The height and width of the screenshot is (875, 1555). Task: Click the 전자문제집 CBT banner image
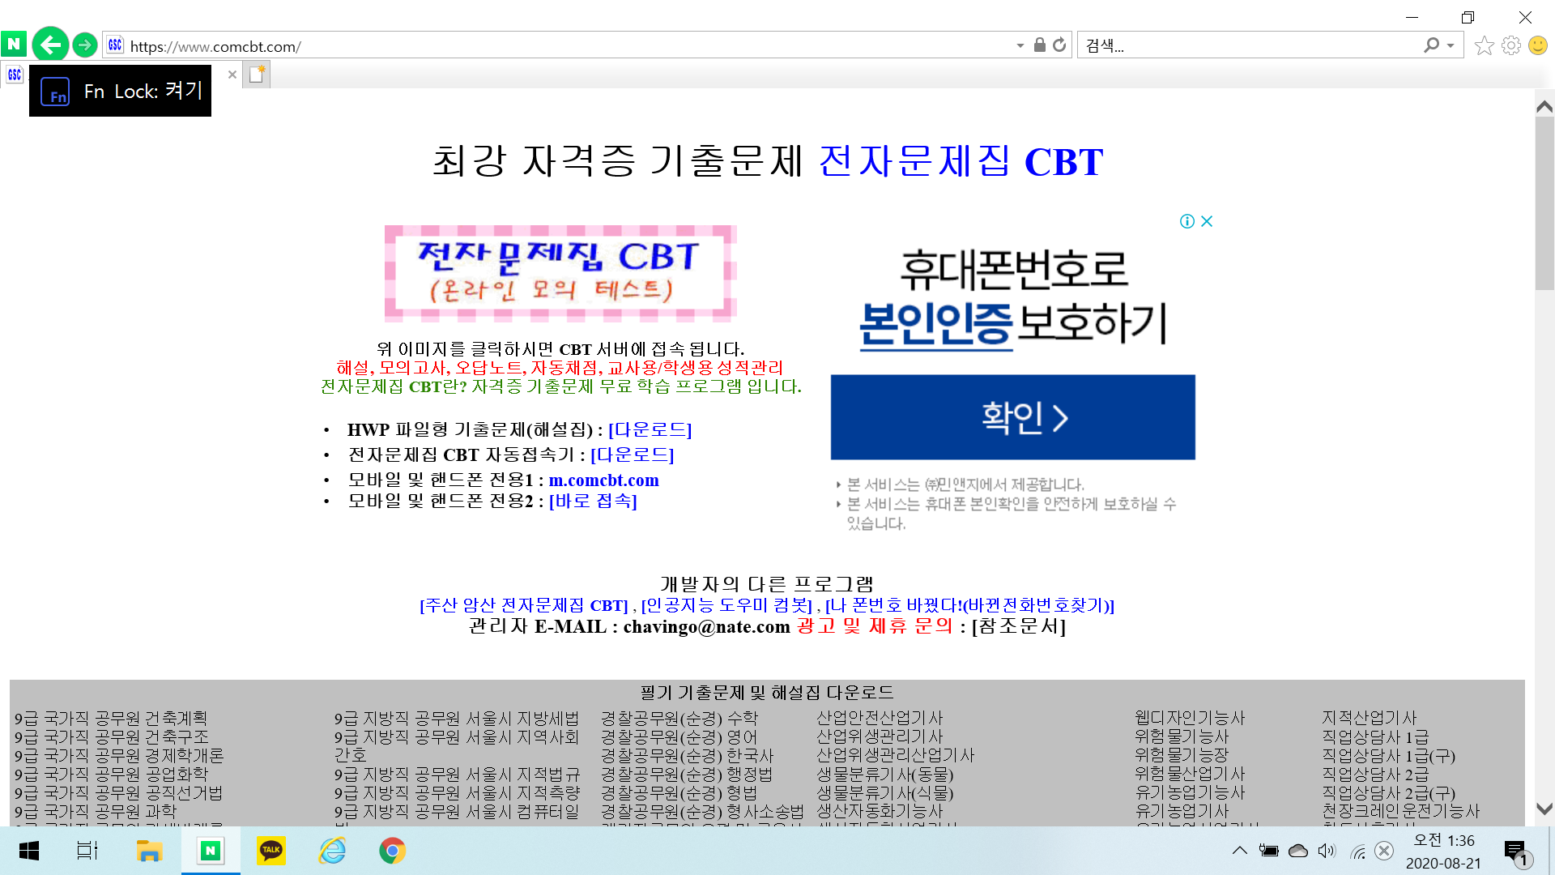(x=560, y=273)
